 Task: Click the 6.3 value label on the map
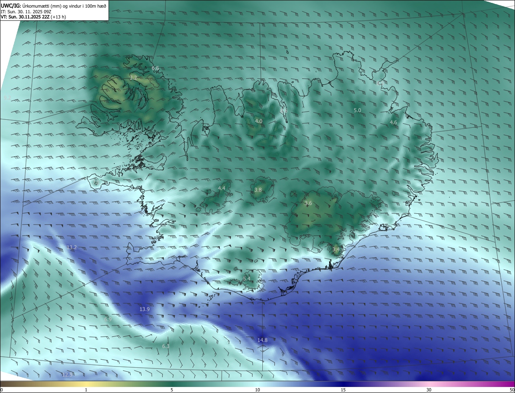tap(166, 346)
